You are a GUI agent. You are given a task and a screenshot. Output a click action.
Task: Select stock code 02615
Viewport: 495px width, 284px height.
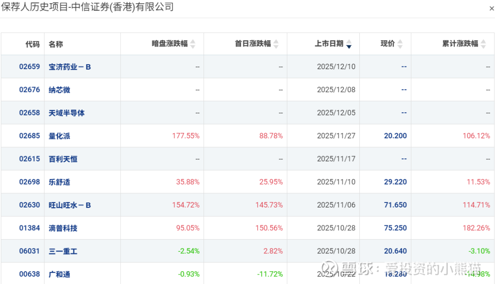tap(29, 159)
